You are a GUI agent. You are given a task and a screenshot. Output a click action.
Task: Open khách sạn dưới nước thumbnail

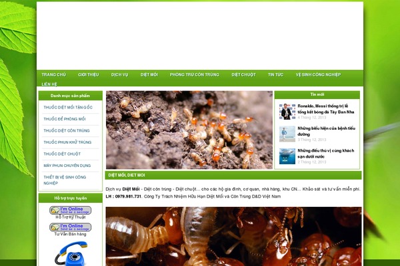(287, 156)
